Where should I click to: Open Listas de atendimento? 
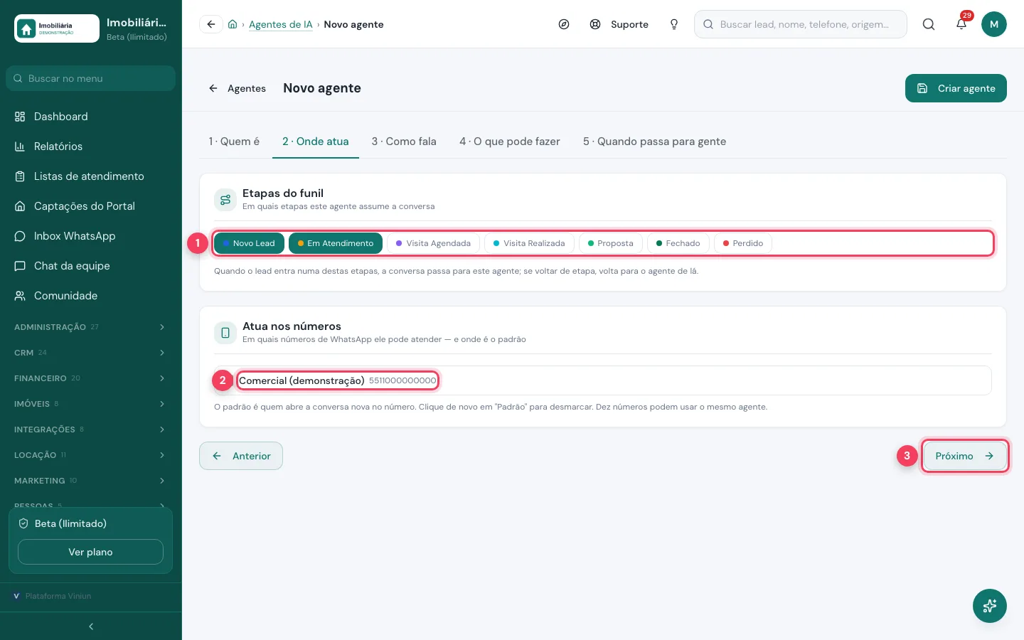coord(91,176)
